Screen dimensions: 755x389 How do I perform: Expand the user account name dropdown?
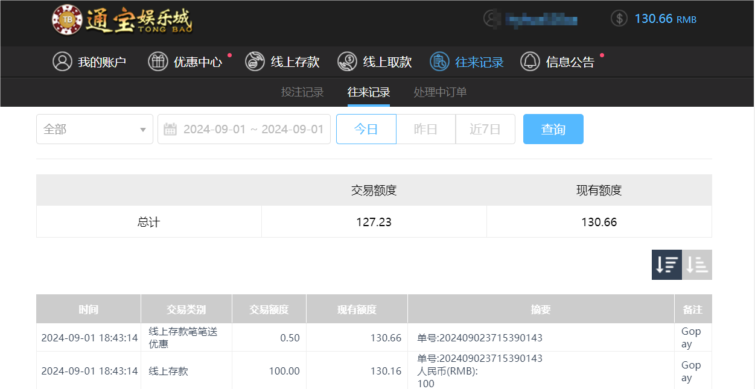pos(541,18)
